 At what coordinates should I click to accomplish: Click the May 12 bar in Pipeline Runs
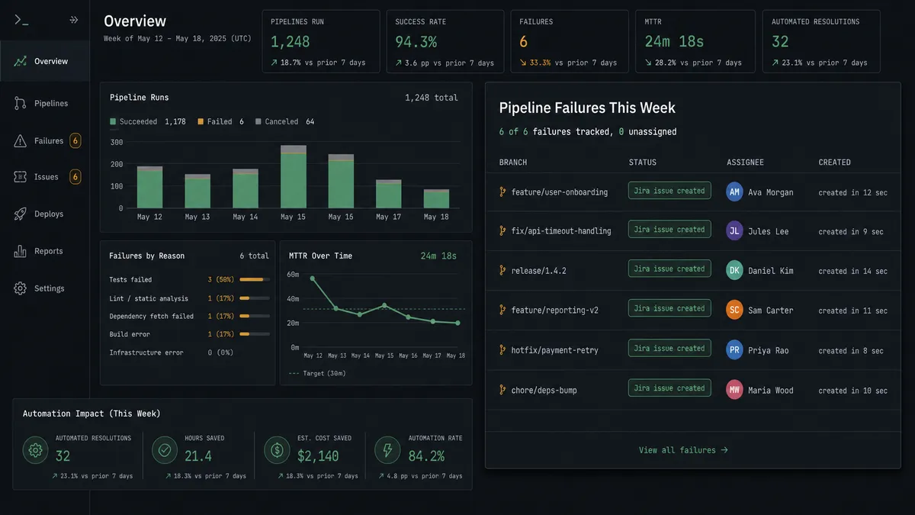coord(149,187)
